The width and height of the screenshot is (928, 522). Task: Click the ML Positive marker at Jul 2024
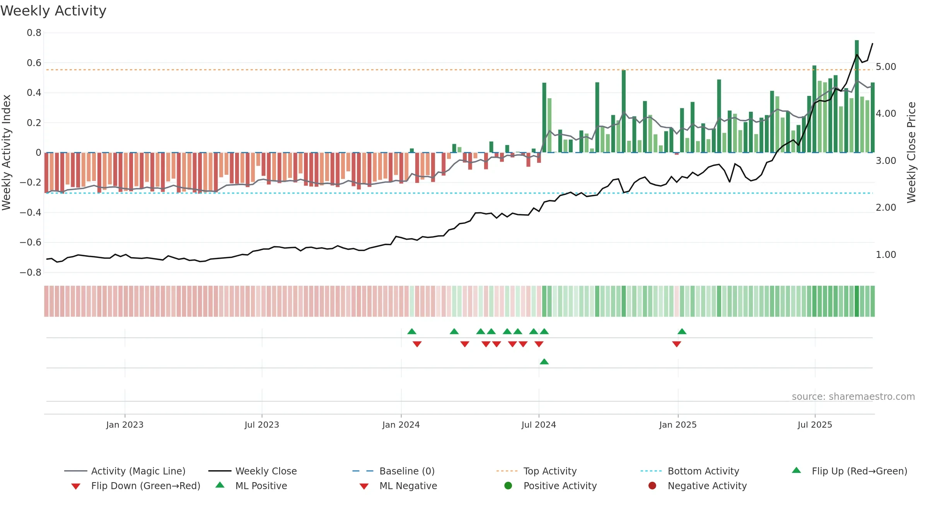click(x=544, y=362)
